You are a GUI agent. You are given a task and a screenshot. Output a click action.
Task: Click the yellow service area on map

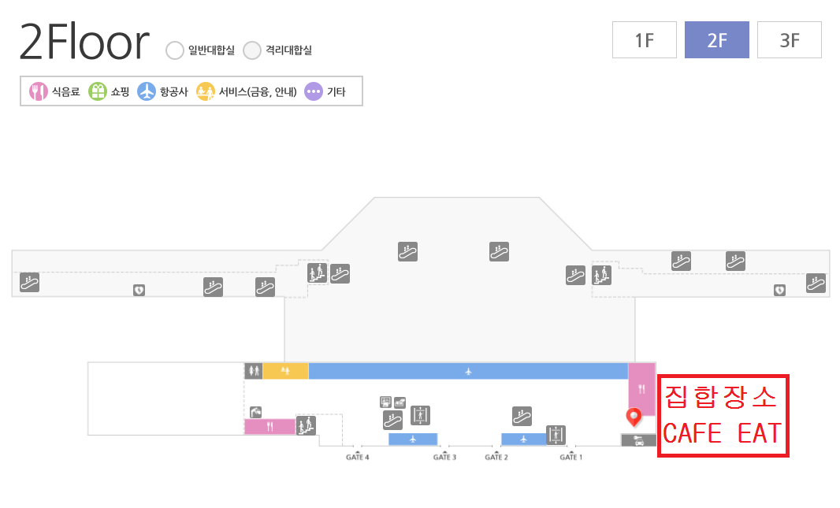284,371
